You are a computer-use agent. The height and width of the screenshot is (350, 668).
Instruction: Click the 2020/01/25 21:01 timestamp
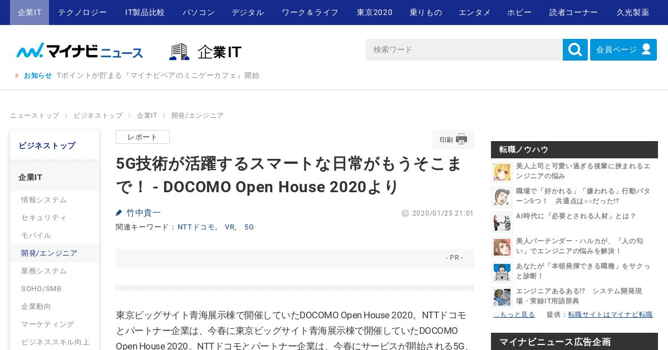[443, 213]
